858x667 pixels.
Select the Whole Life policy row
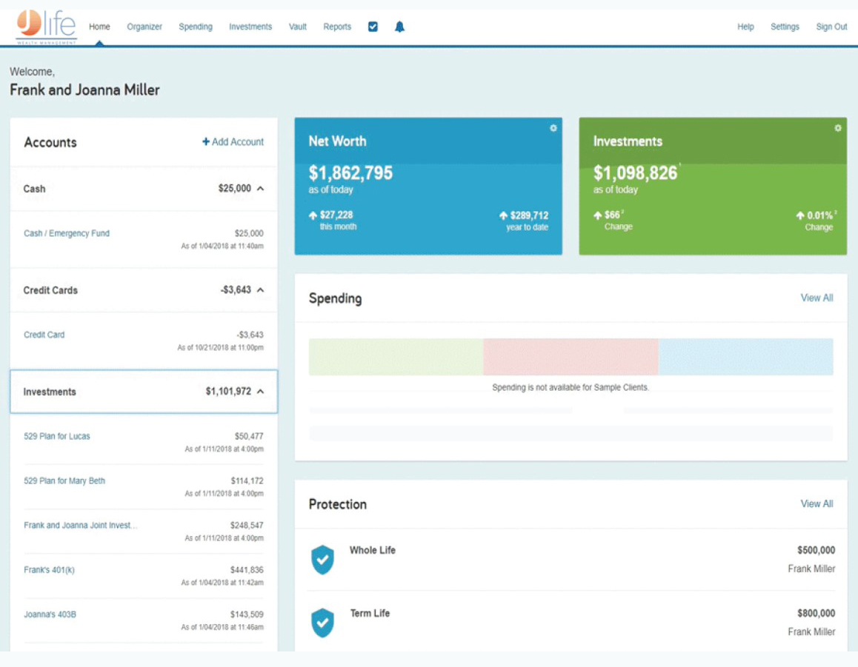pos(571,560)
